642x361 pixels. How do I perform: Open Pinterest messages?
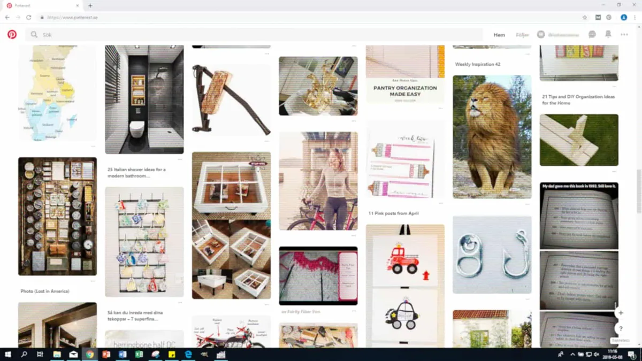pyautogui.click(x=591, y=34)
